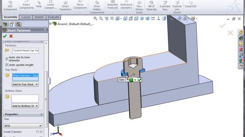Open the dropdown arrow under Assembly Features
Viewport: 245px width, 137px height.
tap(113, 12)
